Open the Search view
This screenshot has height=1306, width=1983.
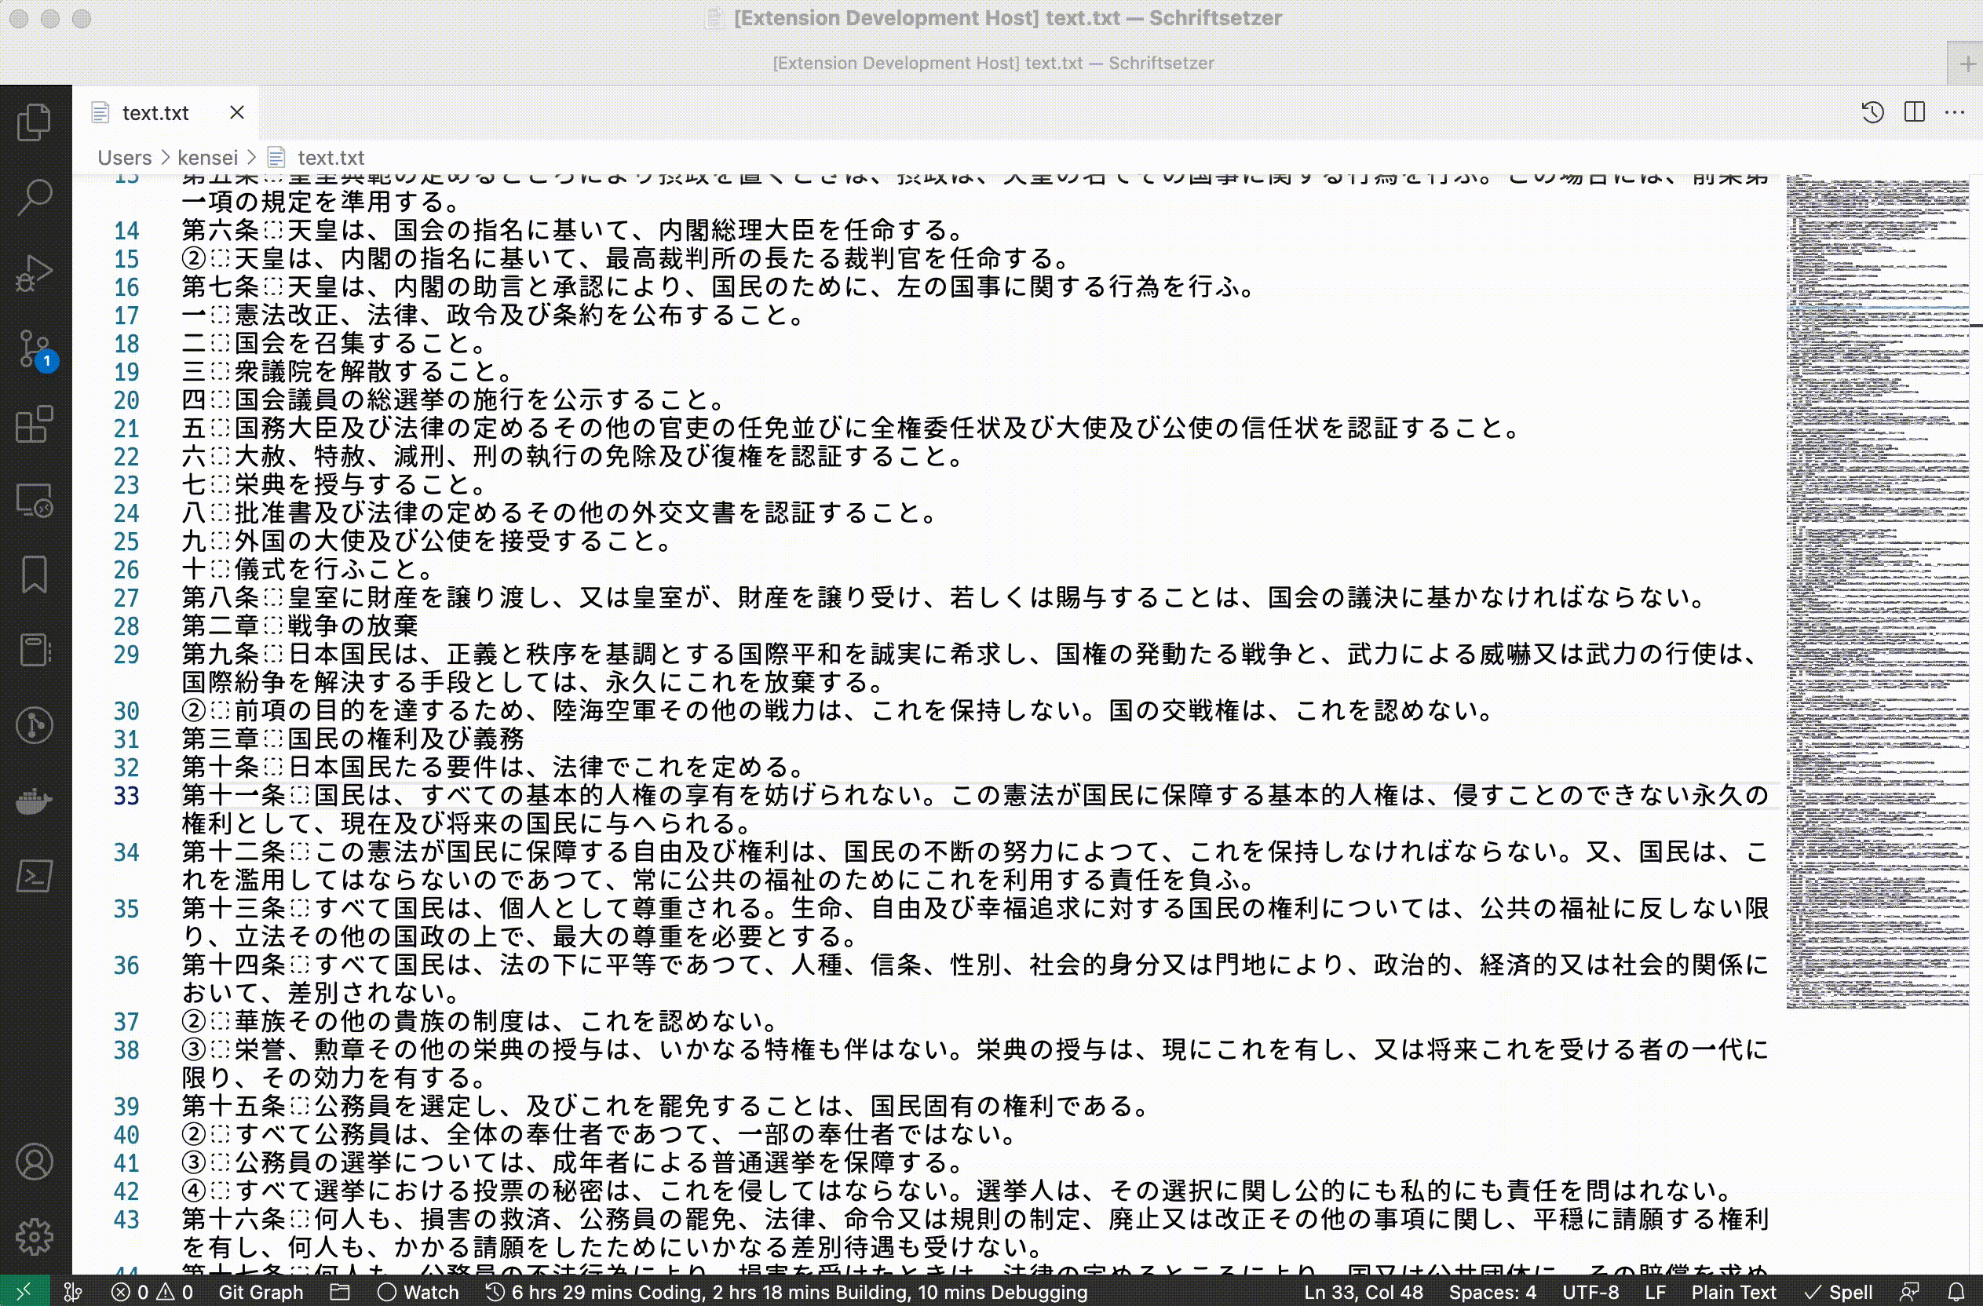35,198
